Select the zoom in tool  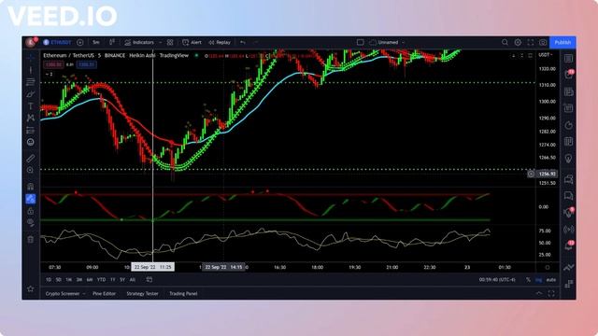click(31, 170)
